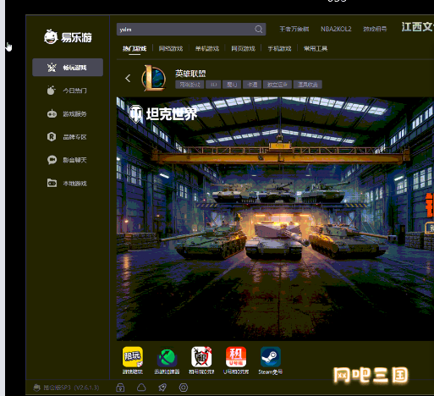
Task: Open the 王者万象棋 hot search link
Action: coord(294,29)
